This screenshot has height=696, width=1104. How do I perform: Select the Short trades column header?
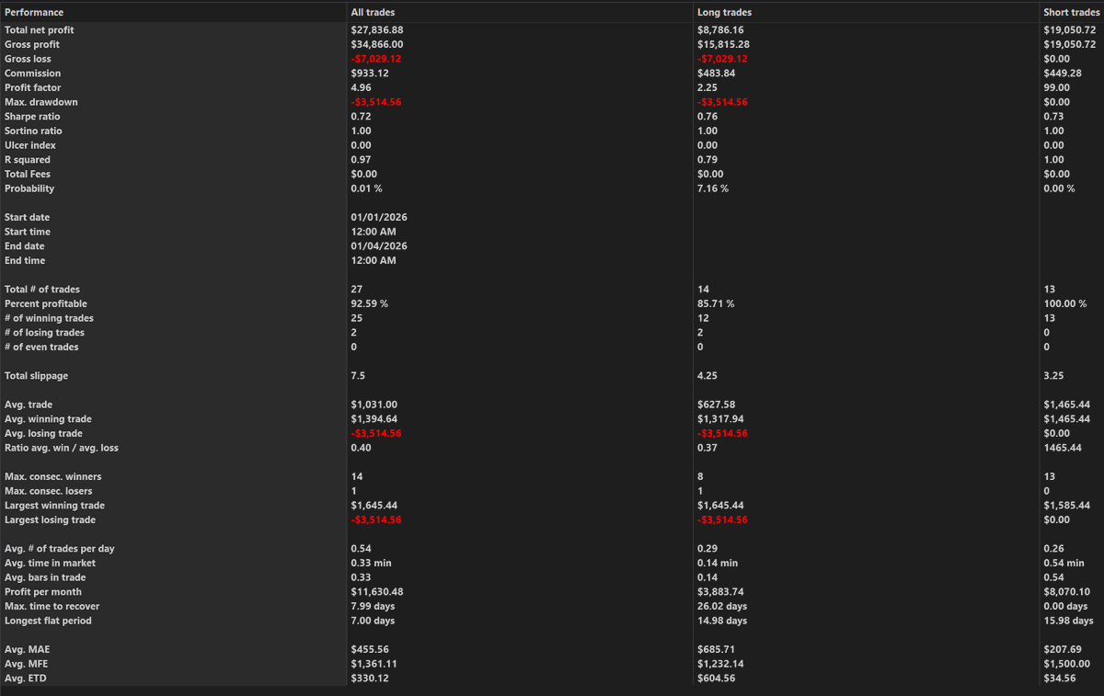(1071, 13)
